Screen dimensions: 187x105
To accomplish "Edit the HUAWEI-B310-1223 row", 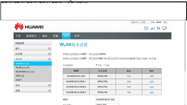I will [x=152, y=76].
